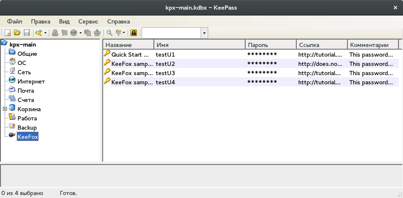403x198 pixels.
Task: Sort entries by Ссылка column header
Action: click(x=322, y=44)
